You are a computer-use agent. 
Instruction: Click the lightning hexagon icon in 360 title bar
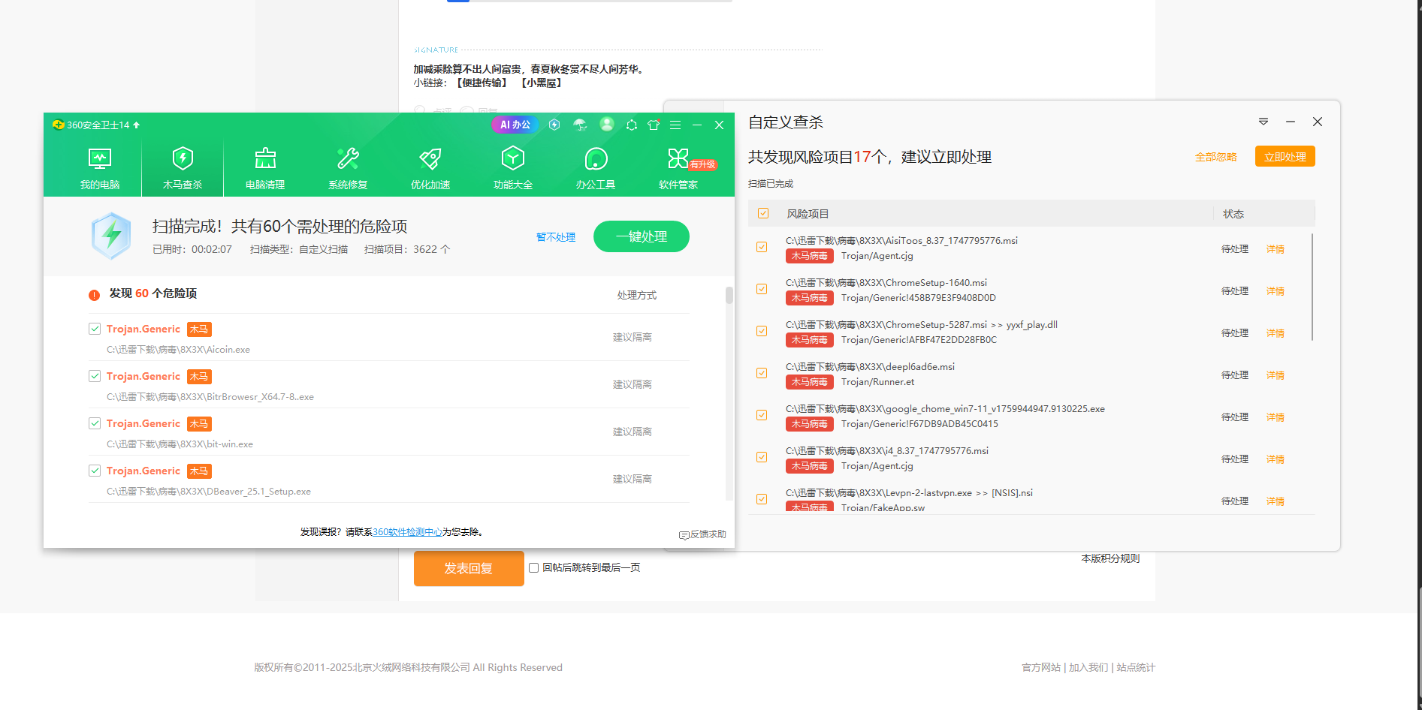click(554, 125)
